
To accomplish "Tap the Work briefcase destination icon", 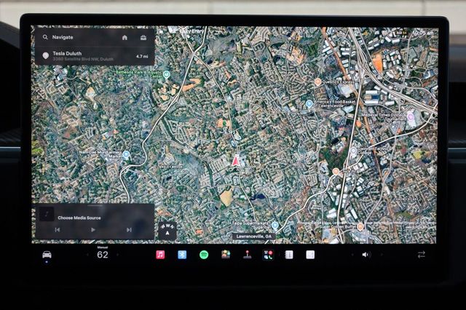I will click(x=143, y=37).
